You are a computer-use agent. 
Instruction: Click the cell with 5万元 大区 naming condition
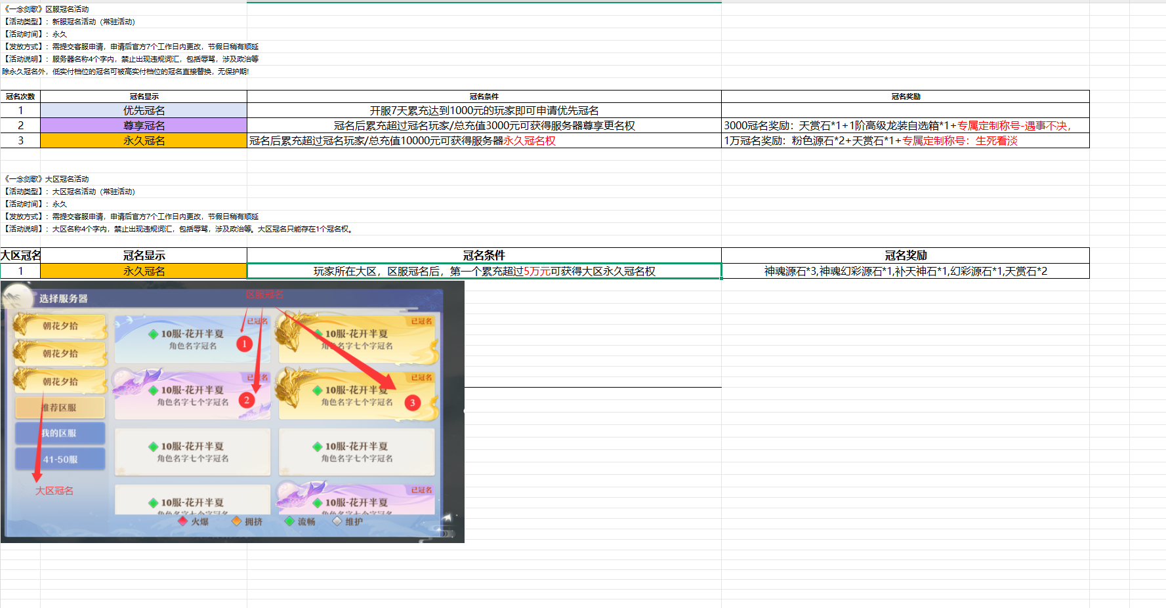[x=484, y=271]
